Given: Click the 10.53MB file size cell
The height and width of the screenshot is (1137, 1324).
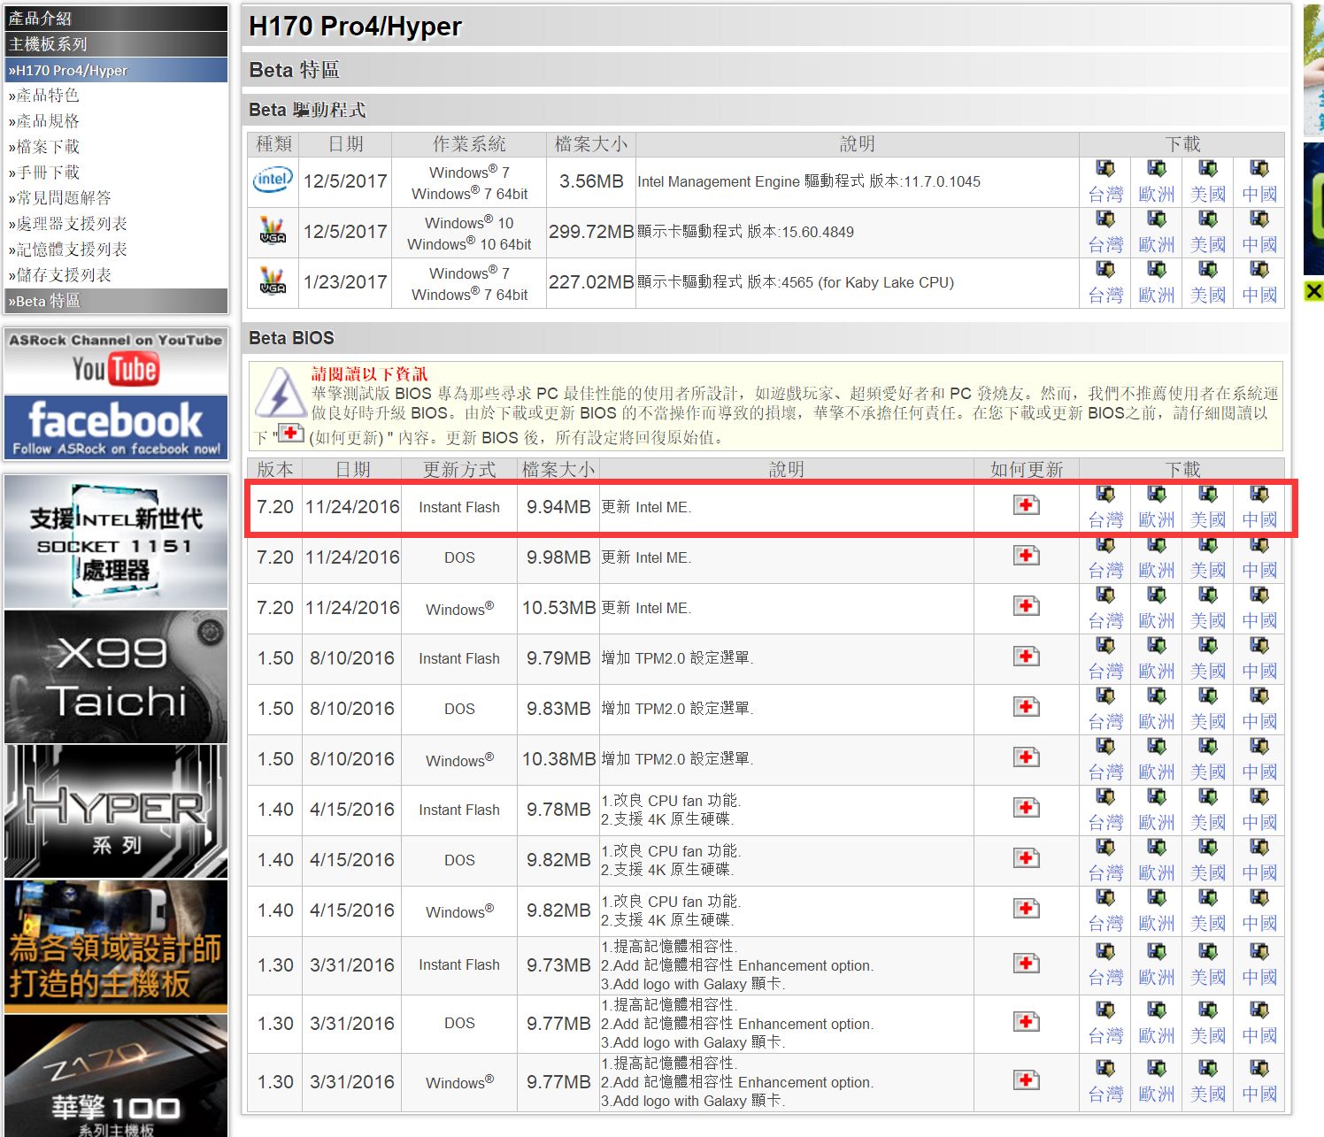Looking at the screenshot, I should [x=558, y=608].
